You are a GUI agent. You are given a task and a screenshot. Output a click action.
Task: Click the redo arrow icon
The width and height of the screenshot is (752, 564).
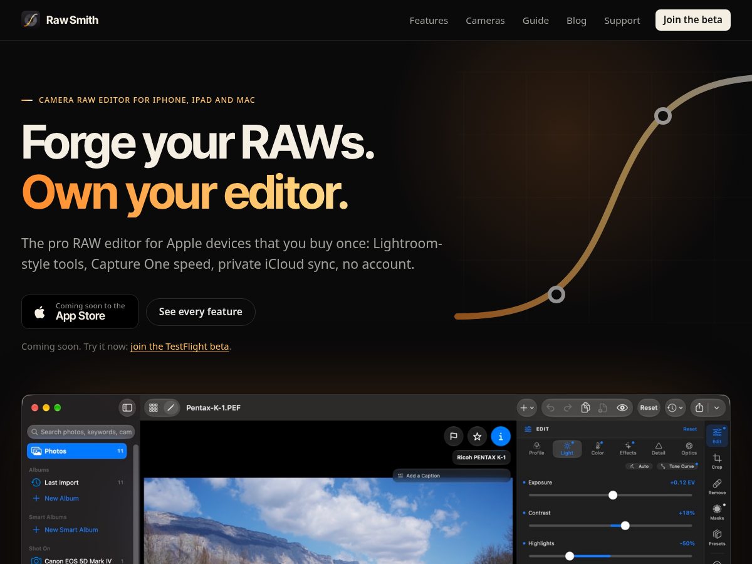point(568,408)
